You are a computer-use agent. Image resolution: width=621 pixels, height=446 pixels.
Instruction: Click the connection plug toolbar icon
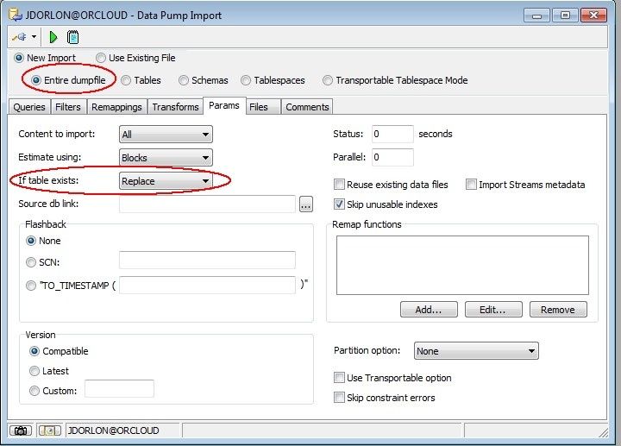tap(19, 37)
